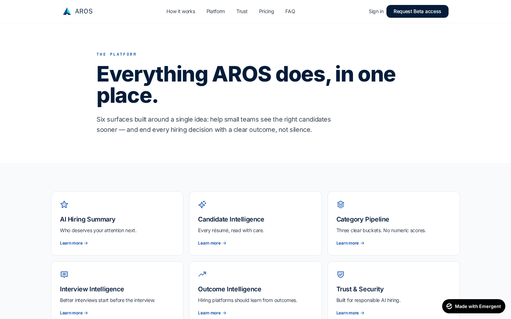
Task: Click 'Who deserves your attention next.' text
Action: (x=98, y=230)
